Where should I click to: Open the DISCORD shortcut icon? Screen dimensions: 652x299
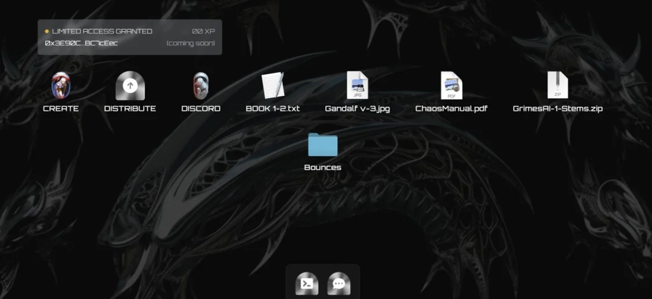(x=201, y=86)
